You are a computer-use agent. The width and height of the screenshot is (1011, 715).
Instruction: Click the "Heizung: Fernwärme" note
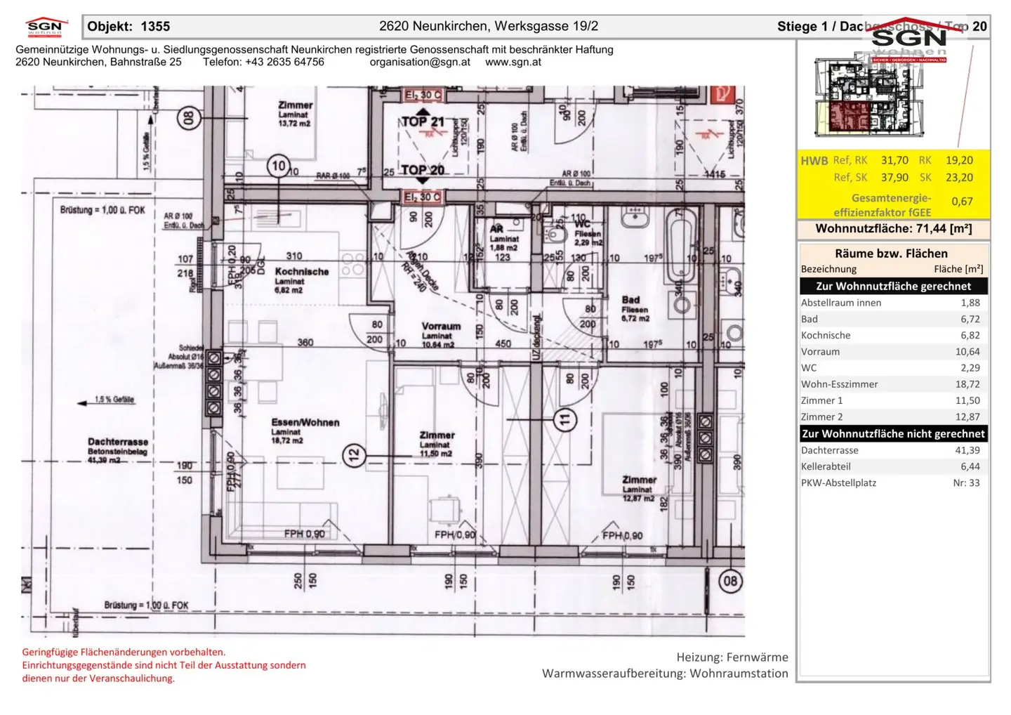(x=732, y=657)
